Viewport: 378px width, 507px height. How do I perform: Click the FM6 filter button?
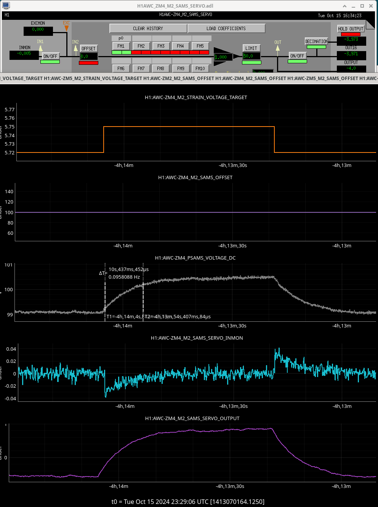tap(121, 68)
